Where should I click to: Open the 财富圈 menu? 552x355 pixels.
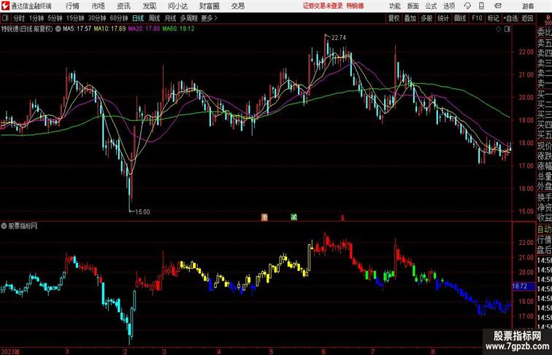tap(209, 6)
